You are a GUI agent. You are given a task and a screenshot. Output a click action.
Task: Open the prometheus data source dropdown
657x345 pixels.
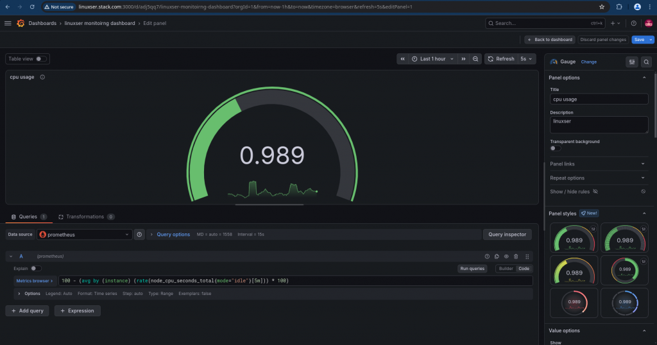[84, 235]
